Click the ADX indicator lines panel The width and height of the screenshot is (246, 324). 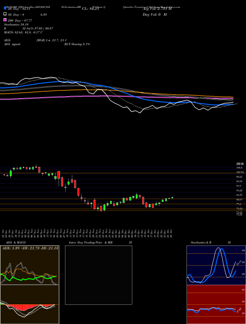click(30, 265)
